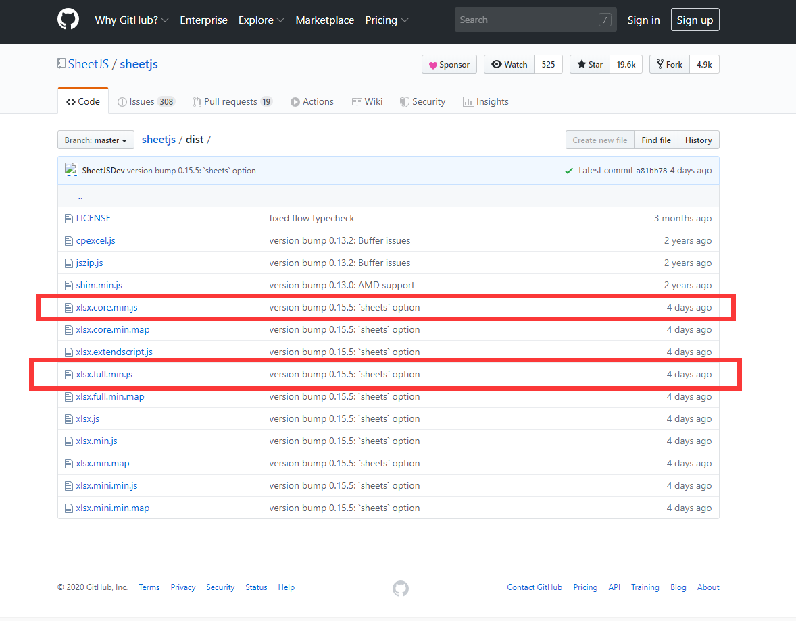Expand the Why GitHub? menu
This screenshot has width=796, height=621.
point(132,20)
